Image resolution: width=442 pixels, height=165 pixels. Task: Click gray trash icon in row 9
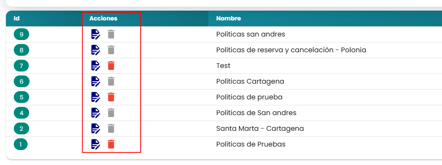(111, 34)
